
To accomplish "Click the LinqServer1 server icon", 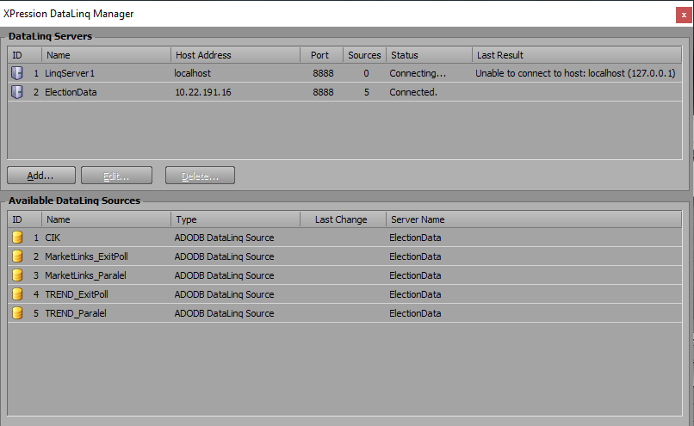I will (x=17, y=73).
